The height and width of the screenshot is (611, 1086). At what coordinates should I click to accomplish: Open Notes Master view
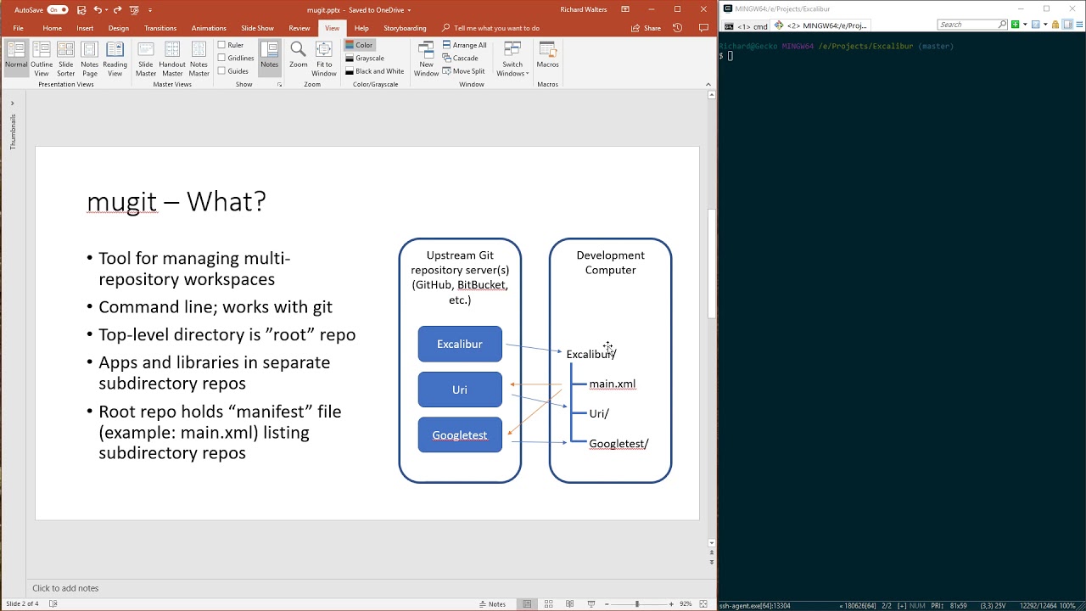pyautogui.click(x=199, y=58)
